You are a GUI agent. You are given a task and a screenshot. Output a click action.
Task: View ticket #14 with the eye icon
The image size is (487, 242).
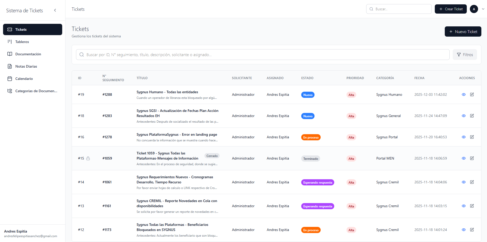pos(463,182)
